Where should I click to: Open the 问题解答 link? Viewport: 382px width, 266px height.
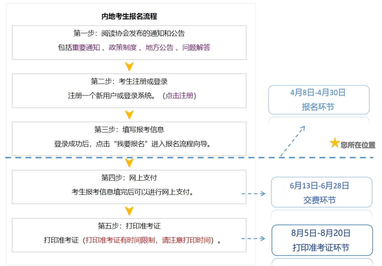(196, 47)
